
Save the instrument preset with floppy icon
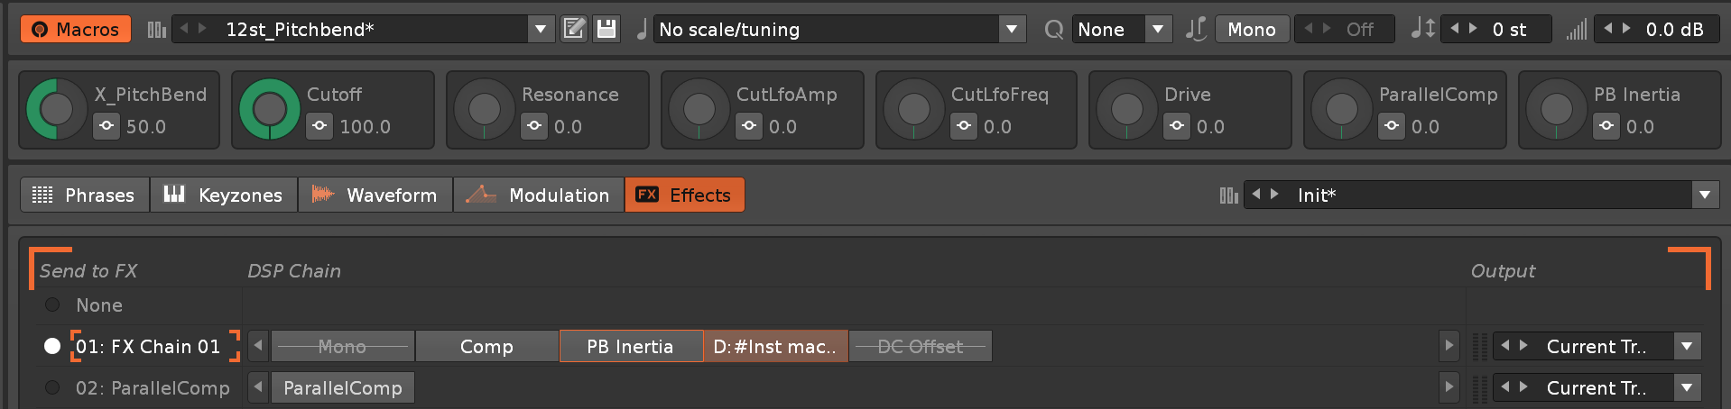(x=606, y=29)
